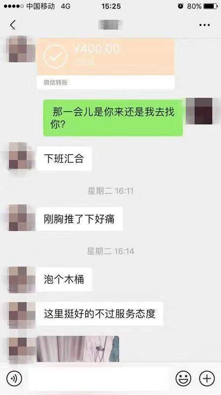Tap the blurred contact name in header

click(110, 25)
